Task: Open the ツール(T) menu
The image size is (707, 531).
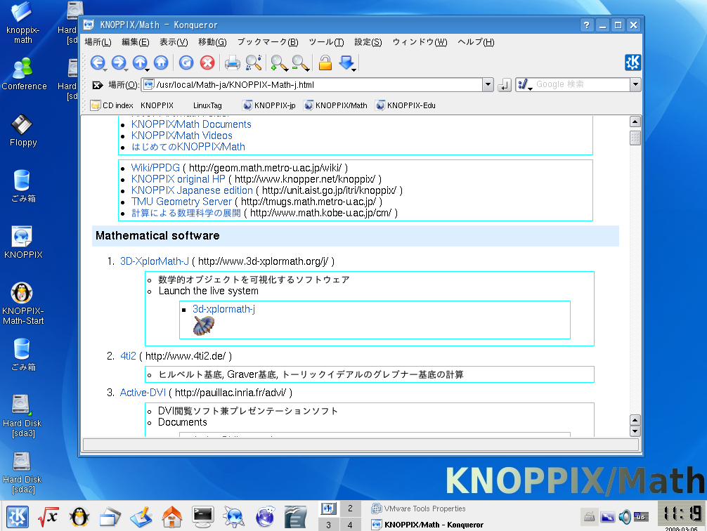Action: coord(327,42)
